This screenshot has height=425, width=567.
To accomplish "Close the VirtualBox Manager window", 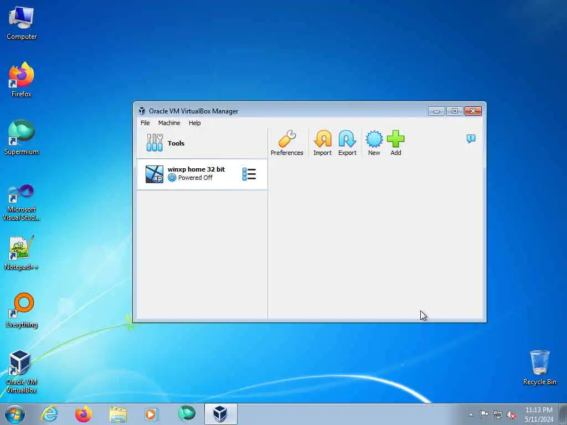I will (x=473, y=111).
